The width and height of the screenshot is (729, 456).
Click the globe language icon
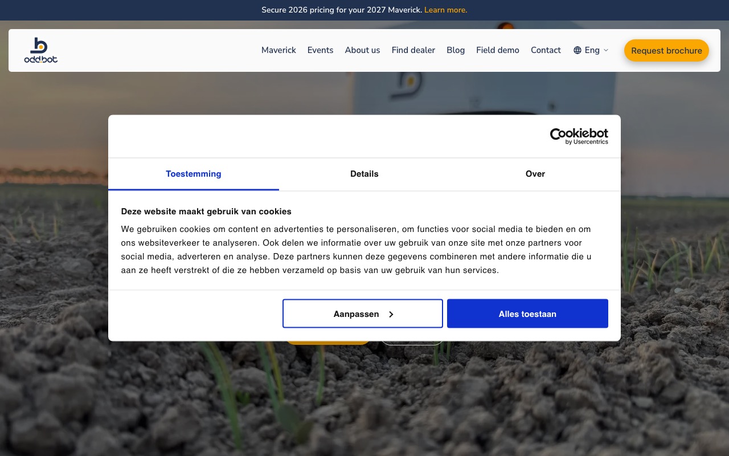pos(578,50)
